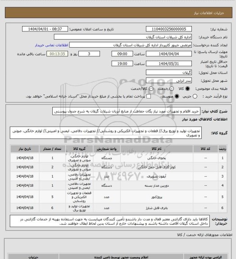Click the remaining time field 00:13:35
Viewport: 236px width, 259px height.
(x=57, y=54)
